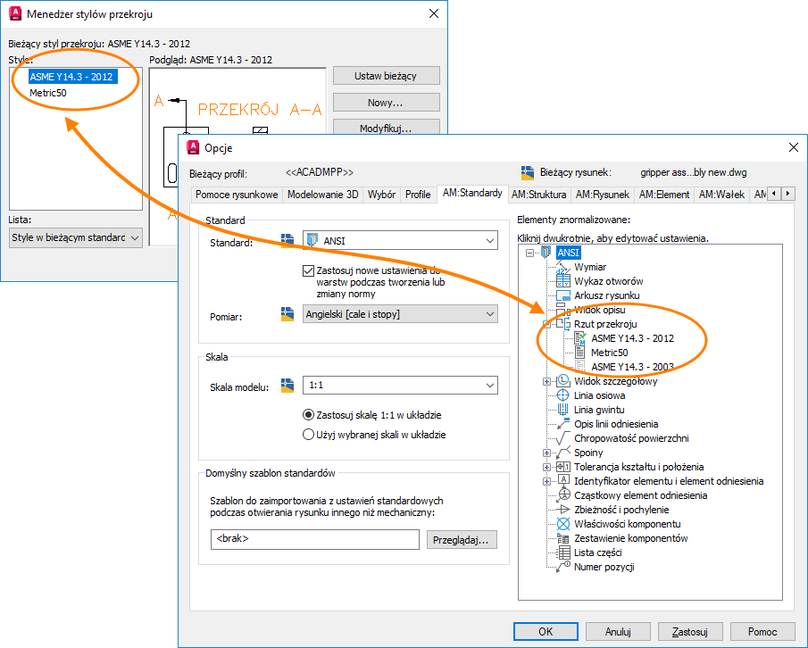Click drawing icon beside Standard dropdown

tap(287, 240)
